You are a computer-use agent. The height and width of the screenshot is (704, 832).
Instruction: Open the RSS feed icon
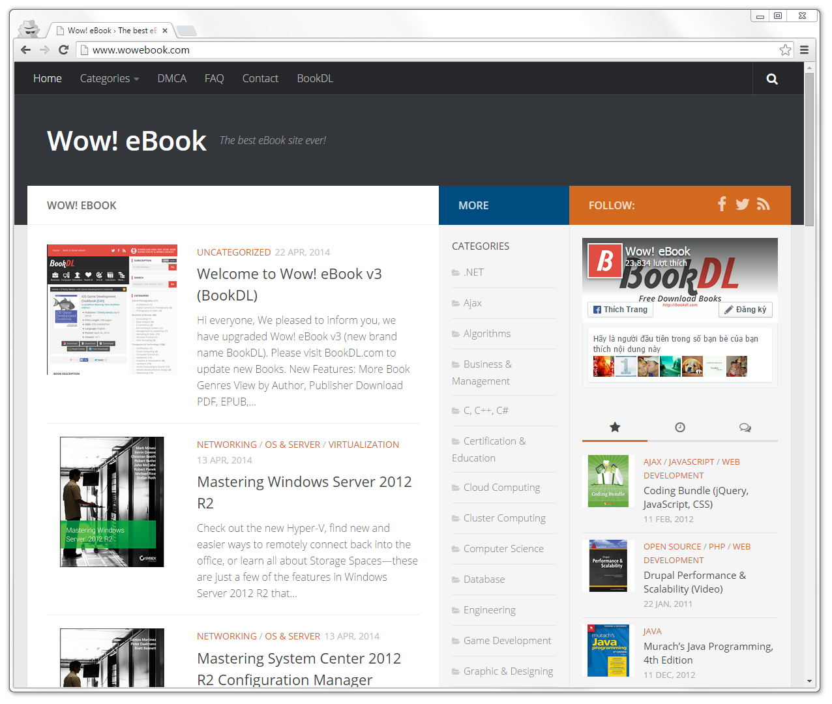[763, 204]
